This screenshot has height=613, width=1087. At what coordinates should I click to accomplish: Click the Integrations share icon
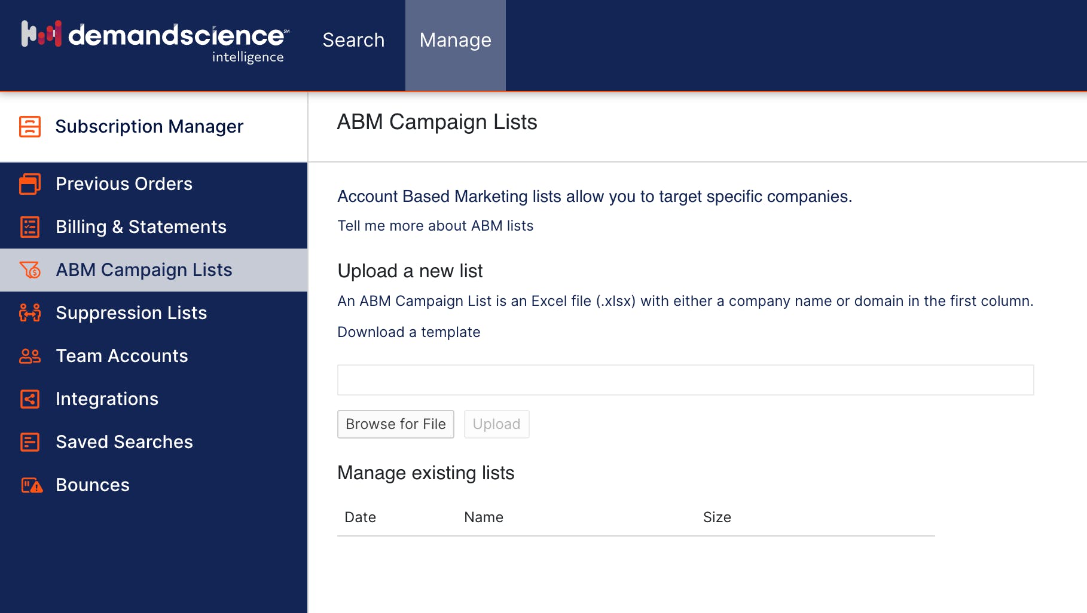(30, 399)
